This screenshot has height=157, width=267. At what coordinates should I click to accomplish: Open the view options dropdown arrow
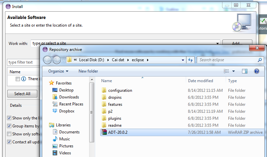tap(233, 71)
